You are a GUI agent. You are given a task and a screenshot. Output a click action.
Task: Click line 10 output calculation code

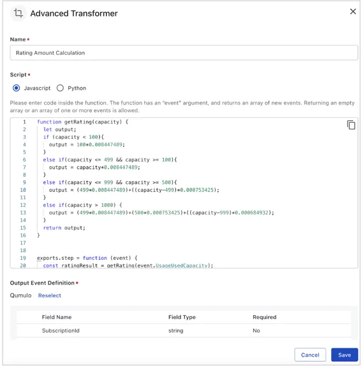point(134,190)
